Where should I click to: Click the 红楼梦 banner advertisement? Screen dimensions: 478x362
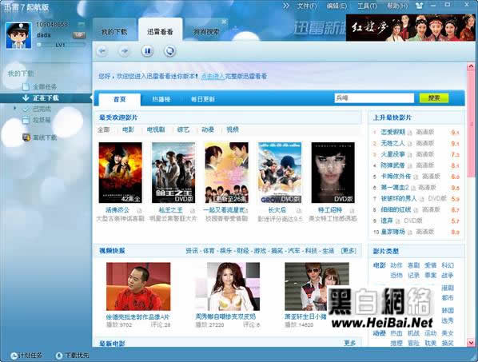click(x=410, y=27)
